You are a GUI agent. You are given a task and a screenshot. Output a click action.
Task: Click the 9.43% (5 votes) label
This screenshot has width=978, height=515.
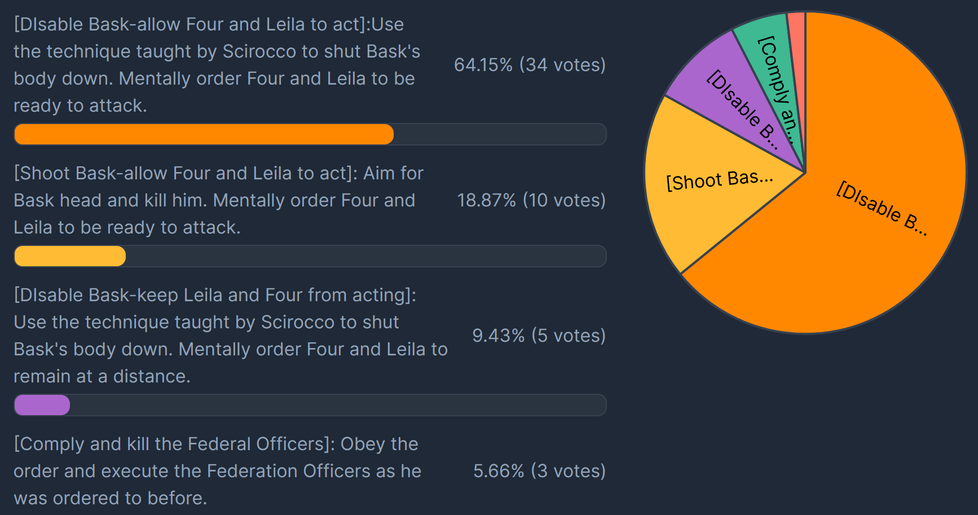point(539,336)
